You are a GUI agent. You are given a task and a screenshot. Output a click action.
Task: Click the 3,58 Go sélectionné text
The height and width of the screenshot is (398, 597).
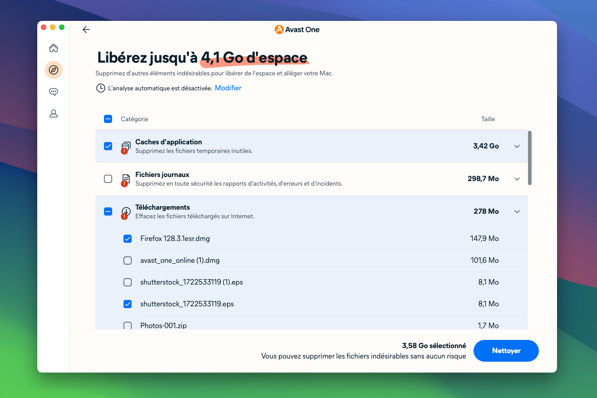pyautogui.click(x=434, y=346)
